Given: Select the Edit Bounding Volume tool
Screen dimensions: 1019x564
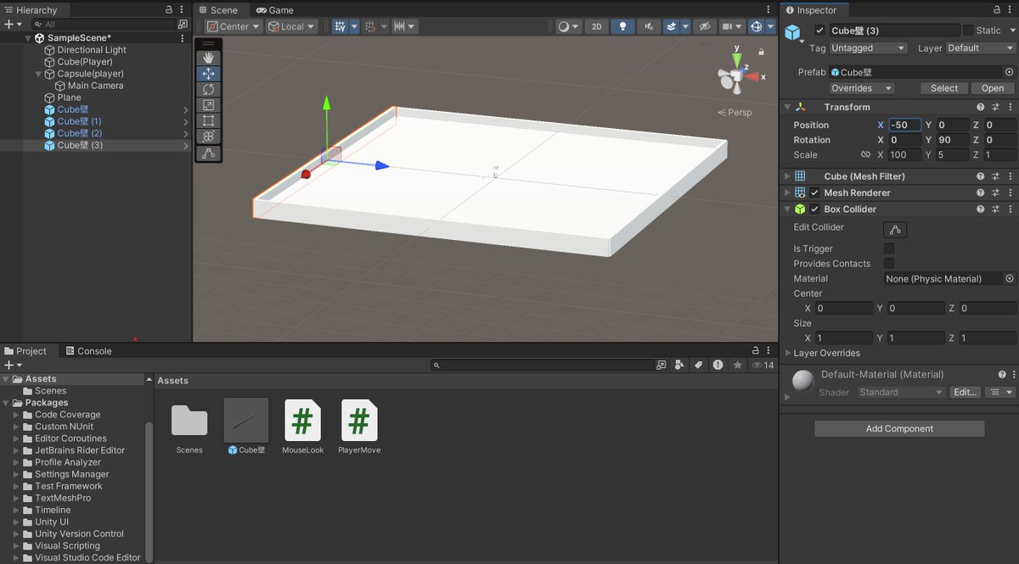Looking at the screenshot, I should 208,154.
